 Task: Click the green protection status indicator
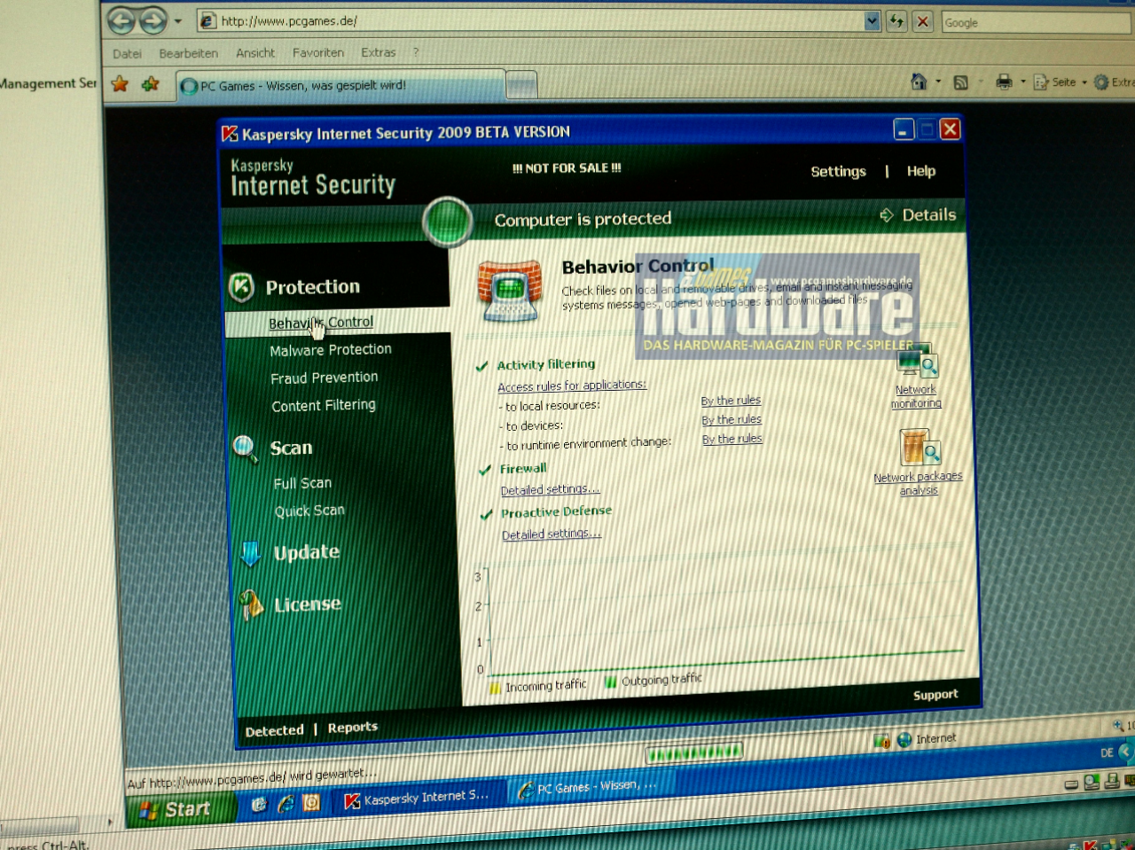447,222
